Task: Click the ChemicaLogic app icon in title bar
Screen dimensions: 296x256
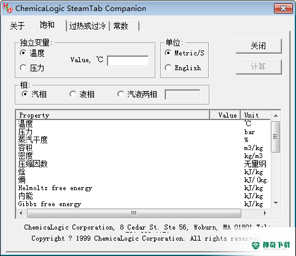Action: 8,8
